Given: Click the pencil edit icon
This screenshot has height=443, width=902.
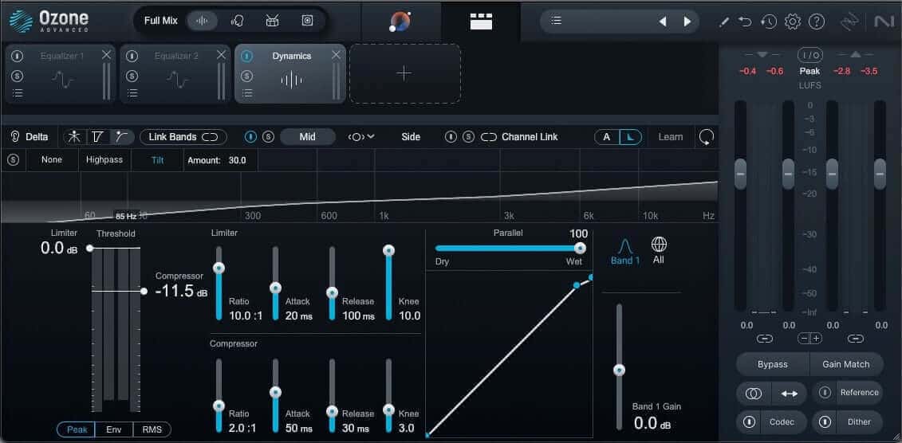Looking at the screenshot, I should click(x=724, y=22).
